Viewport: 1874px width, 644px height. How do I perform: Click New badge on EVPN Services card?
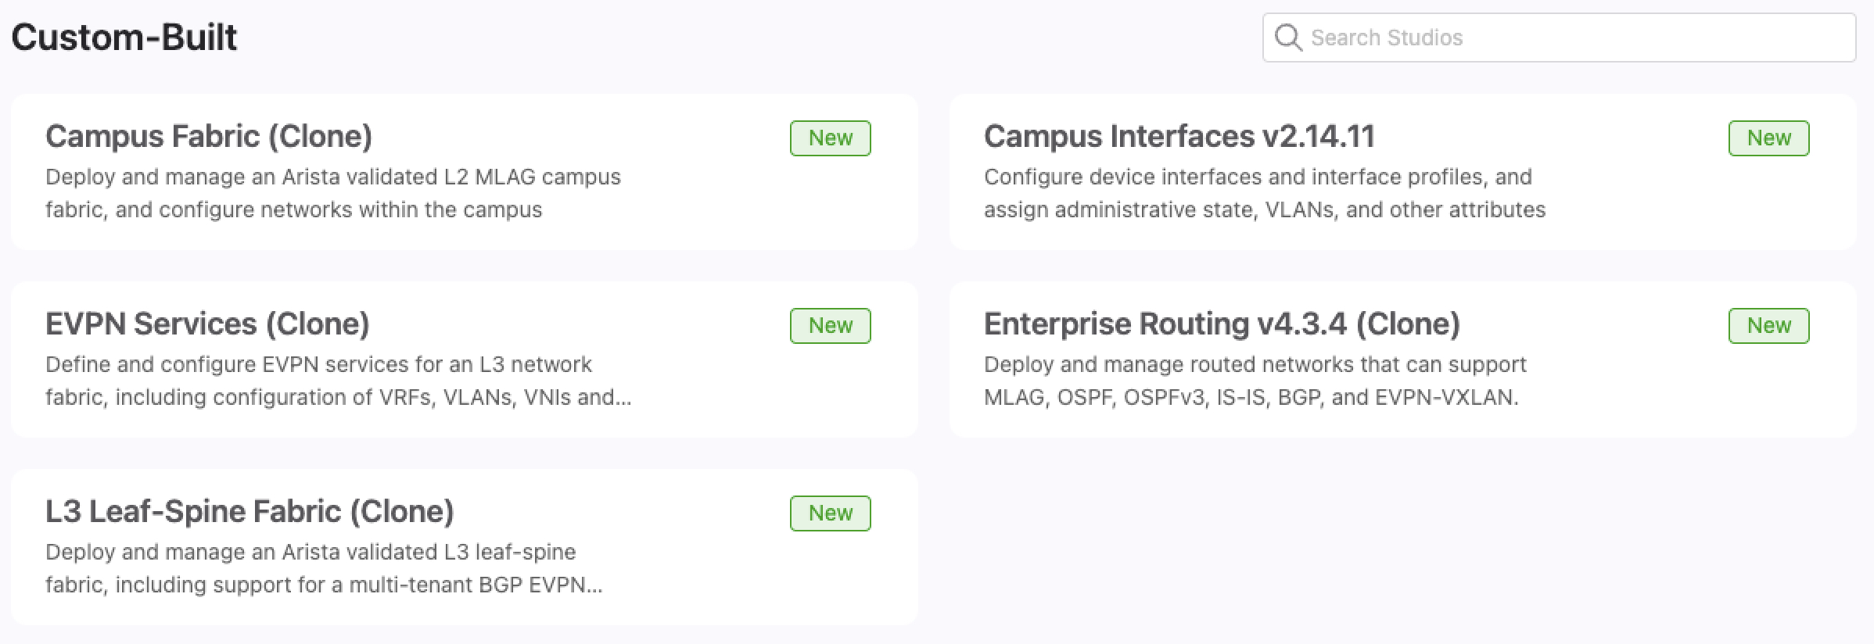(830, 326)
